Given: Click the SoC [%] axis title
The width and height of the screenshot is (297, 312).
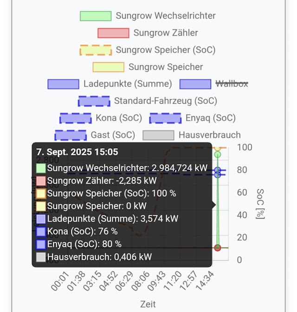Looking at the screenshot, I should click(260, 204).
